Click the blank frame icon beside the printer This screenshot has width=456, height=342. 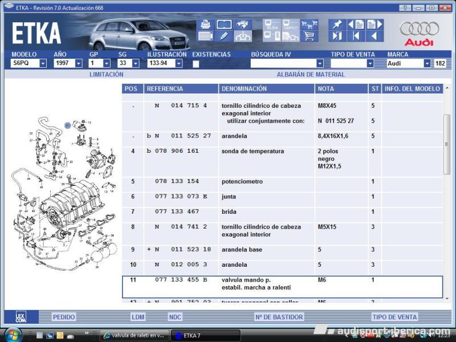coord(224,25)
